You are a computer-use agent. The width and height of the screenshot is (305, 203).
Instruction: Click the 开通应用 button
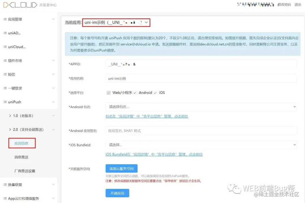(117, 193)
